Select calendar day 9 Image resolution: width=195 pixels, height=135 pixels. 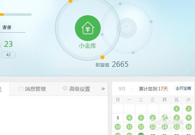pyautogui.click(x=189, y=118)
